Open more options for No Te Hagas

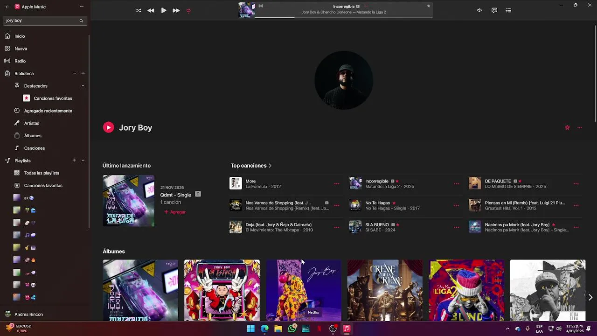click(456, 205)
